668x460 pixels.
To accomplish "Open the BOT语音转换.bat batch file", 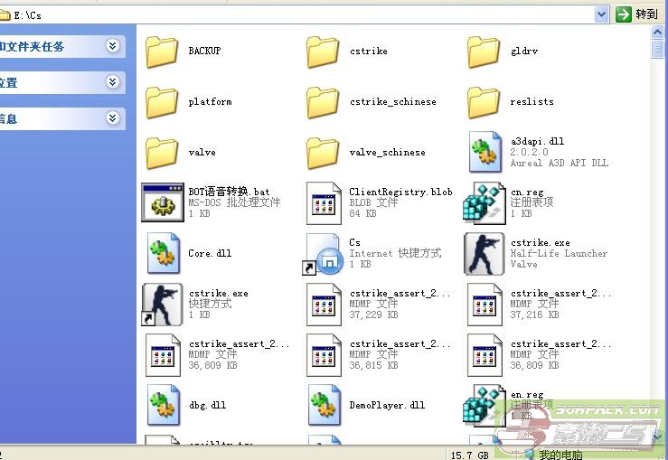I will point(163,202).
